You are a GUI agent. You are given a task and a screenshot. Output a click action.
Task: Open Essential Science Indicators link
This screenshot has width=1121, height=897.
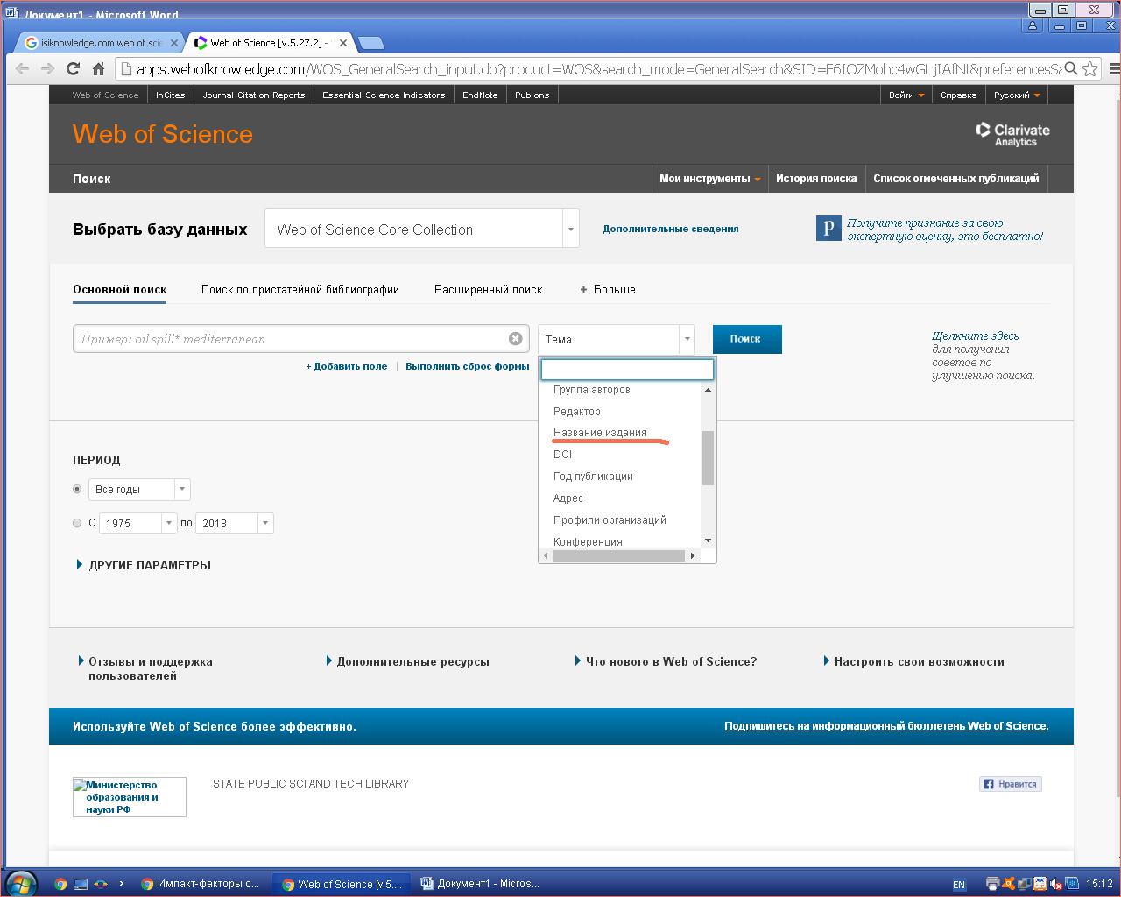384,95
